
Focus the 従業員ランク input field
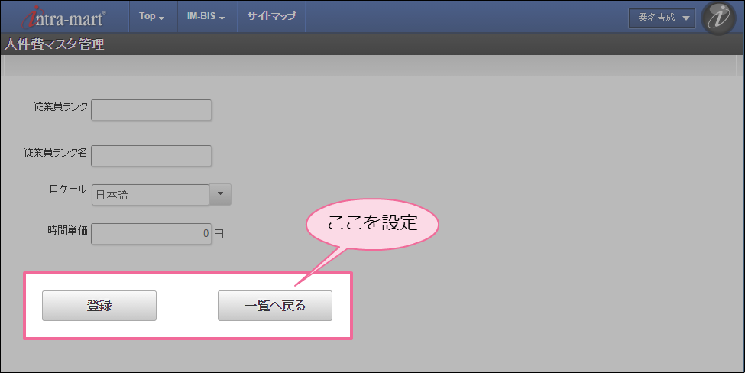point(151,110)
